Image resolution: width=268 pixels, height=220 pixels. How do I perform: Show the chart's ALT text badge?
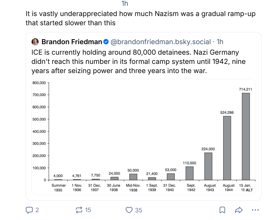point(249,190)
